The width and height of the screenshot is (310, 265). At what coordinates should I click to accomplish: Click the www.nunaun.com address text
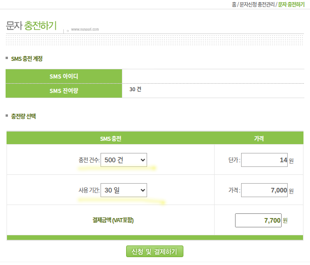(85, 29)
